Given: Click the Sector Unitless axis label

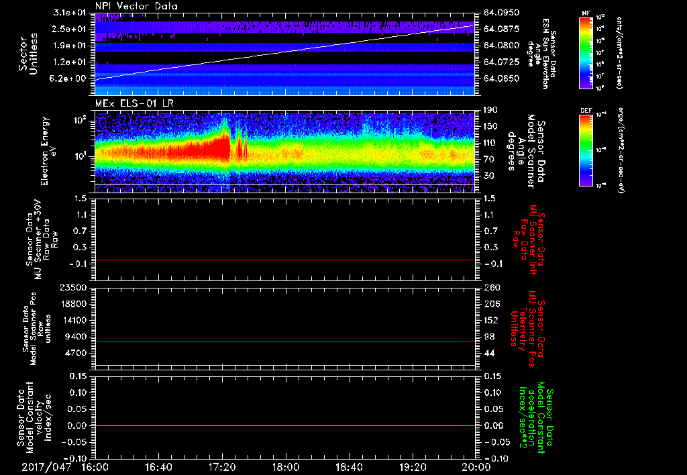Looking at the screenshot, I should (28, 54).
